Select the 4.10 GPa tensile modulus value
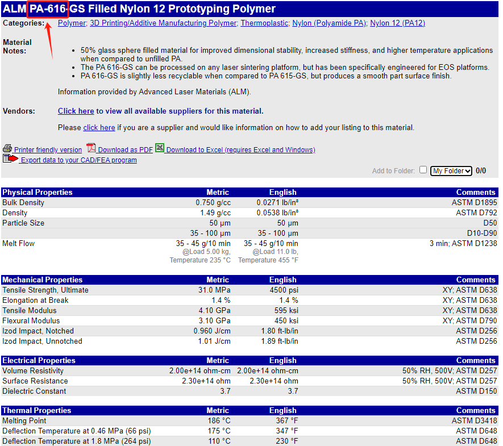This screenshot has height=446, width=503. 215,311
